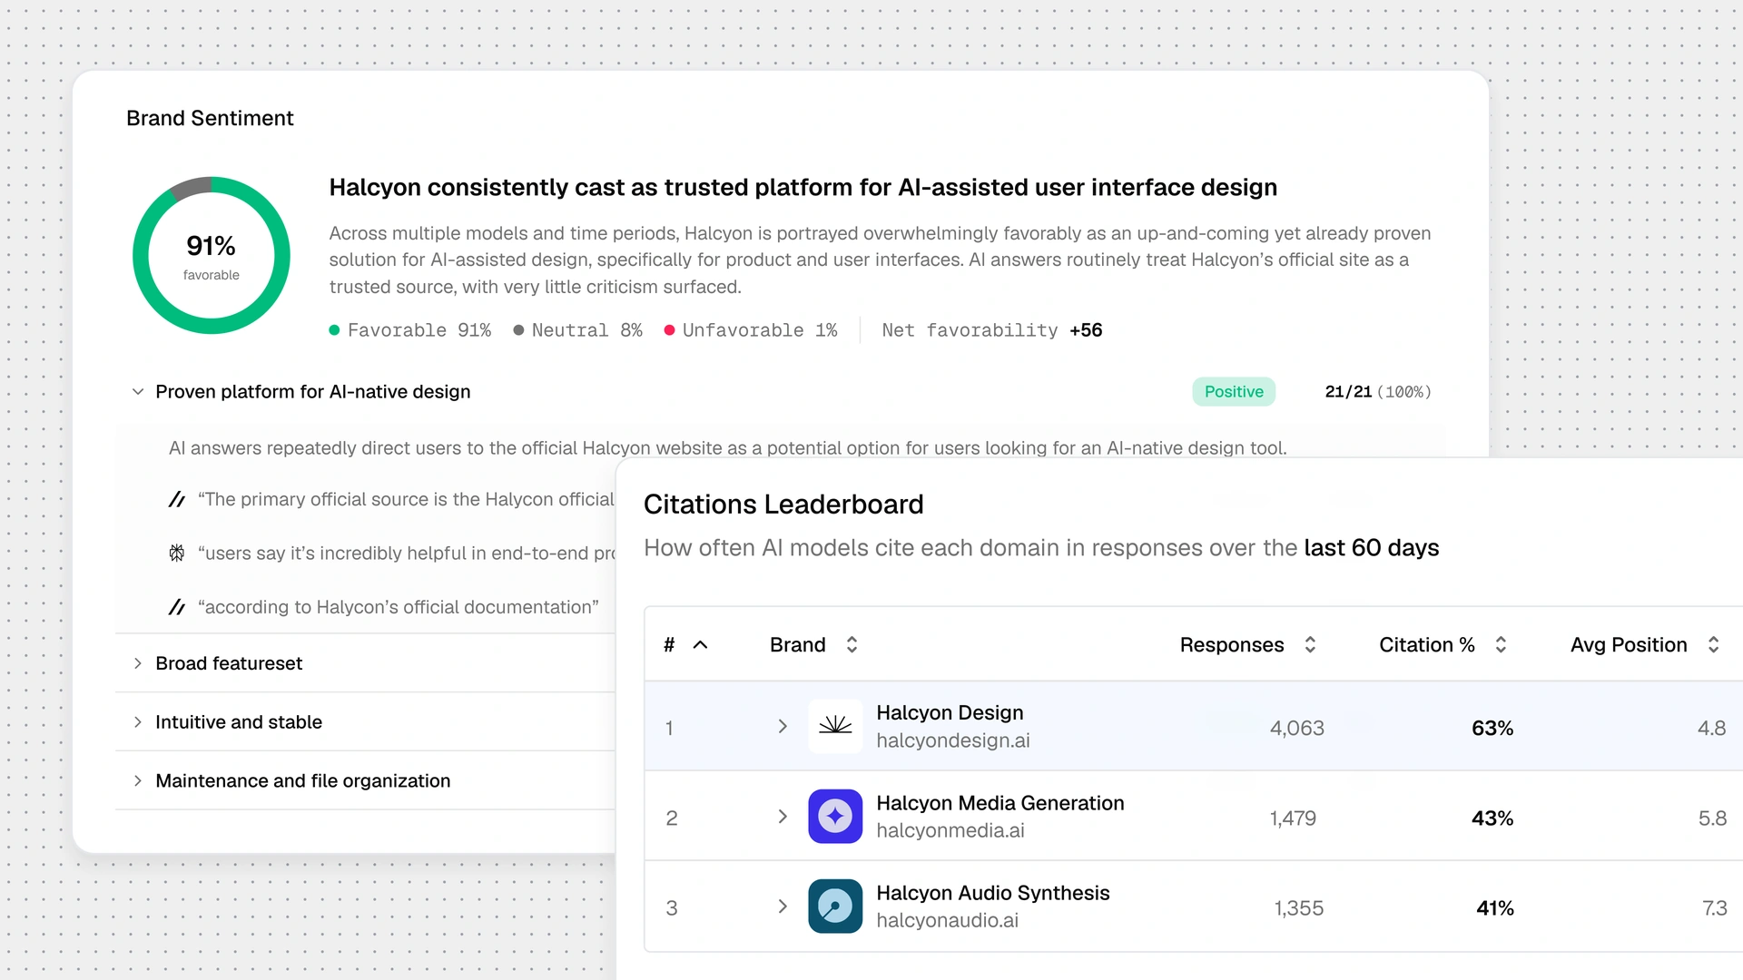The width and height of the screenshot is (1743, 980).
Task: Open the halcyonmedia.ai domain link
Action: [x=950, y=830]
